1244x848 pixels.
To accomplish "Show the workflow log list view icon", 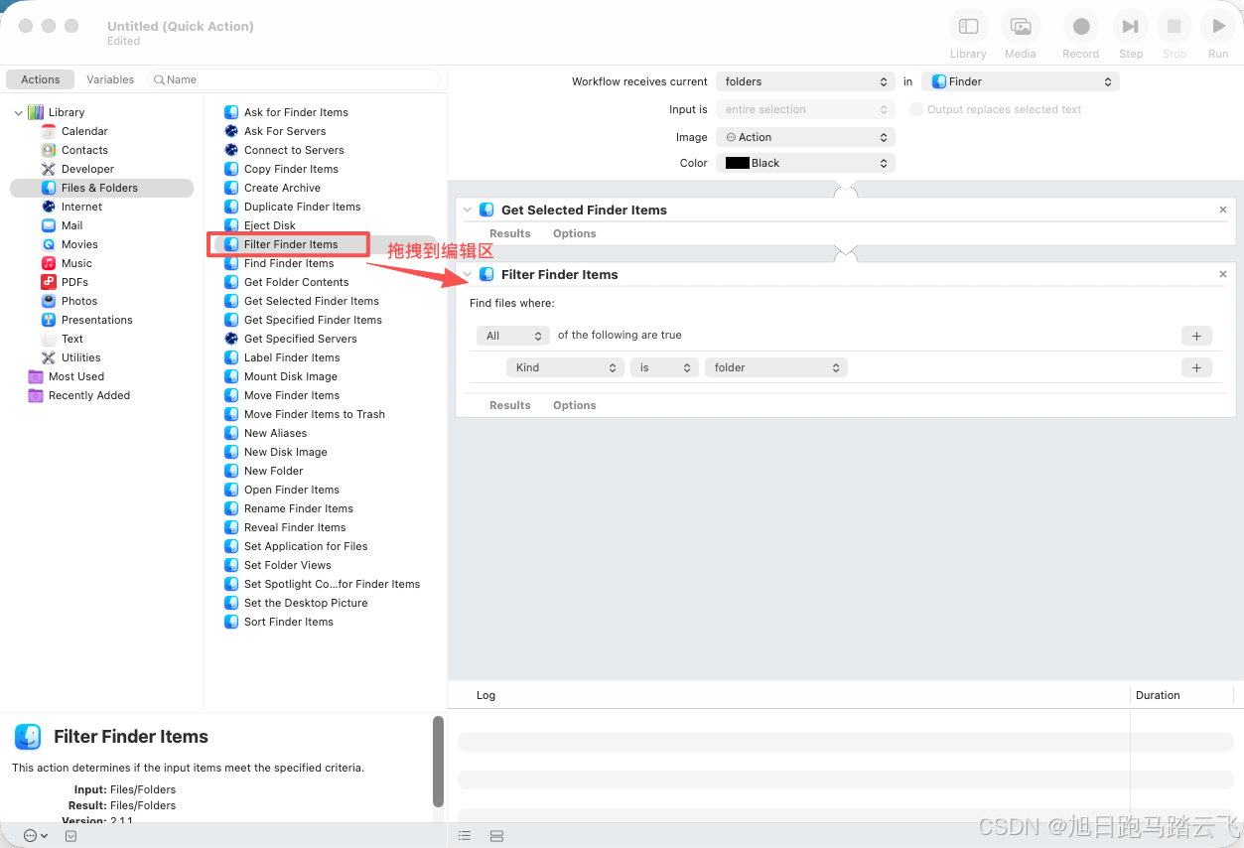I will pos(465,836).
